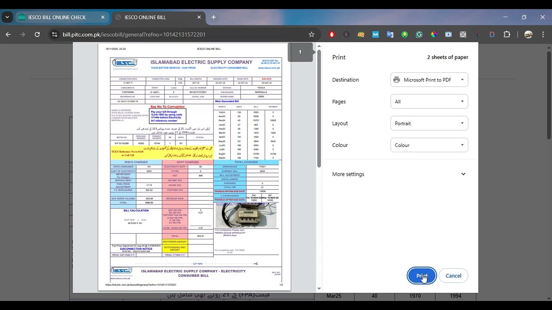The height and width of the screenshot is (310, 552).
Task: Click the page 1 preview thumbnail
Action: pyautogui.click(x=300, y=52)
